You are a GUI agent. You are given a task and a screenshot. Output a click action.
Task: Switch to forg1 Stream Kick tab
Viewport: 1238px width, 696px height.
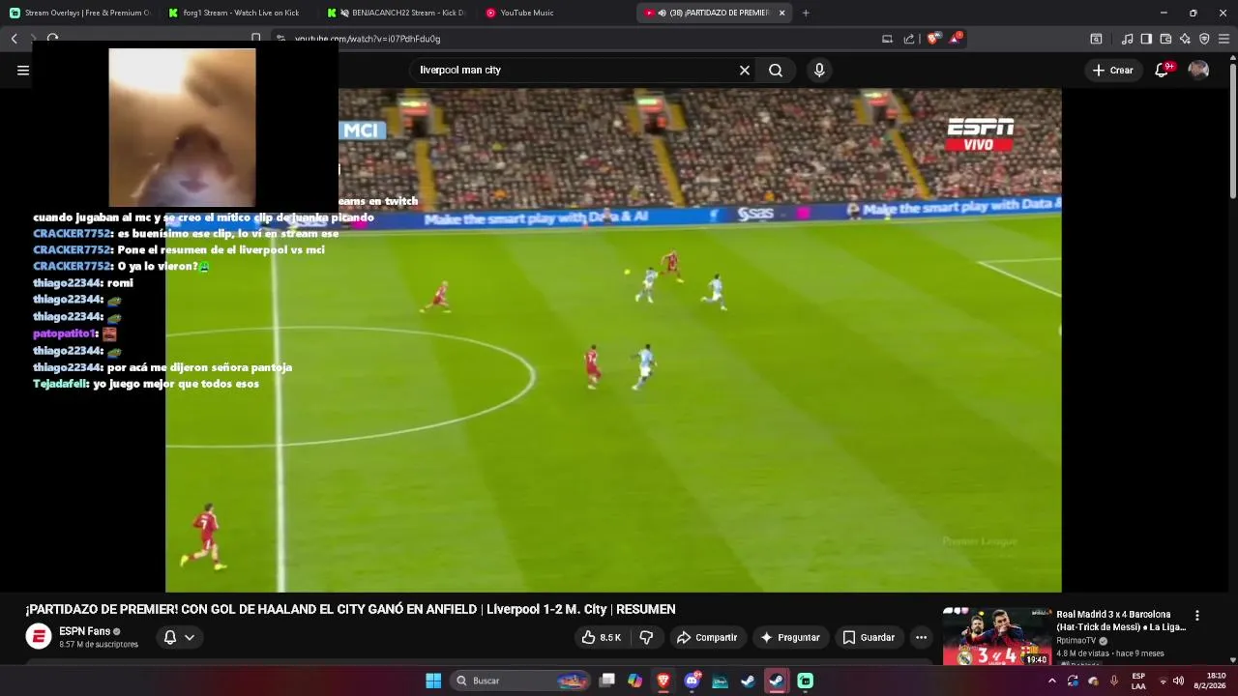(236, 13)
